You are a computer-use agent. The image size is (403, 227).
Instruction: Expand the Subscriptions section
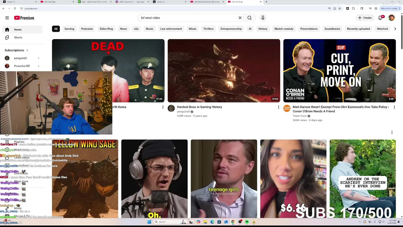click(16, 50)
